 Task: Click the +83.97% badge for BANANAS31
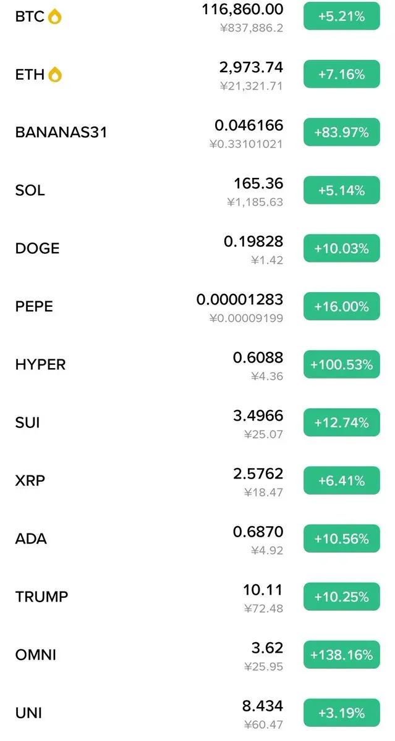[x=341, y=133]
